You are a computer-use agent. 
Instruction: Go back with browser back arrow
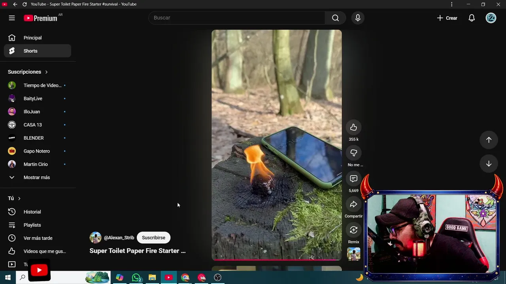tap(15, 4)
